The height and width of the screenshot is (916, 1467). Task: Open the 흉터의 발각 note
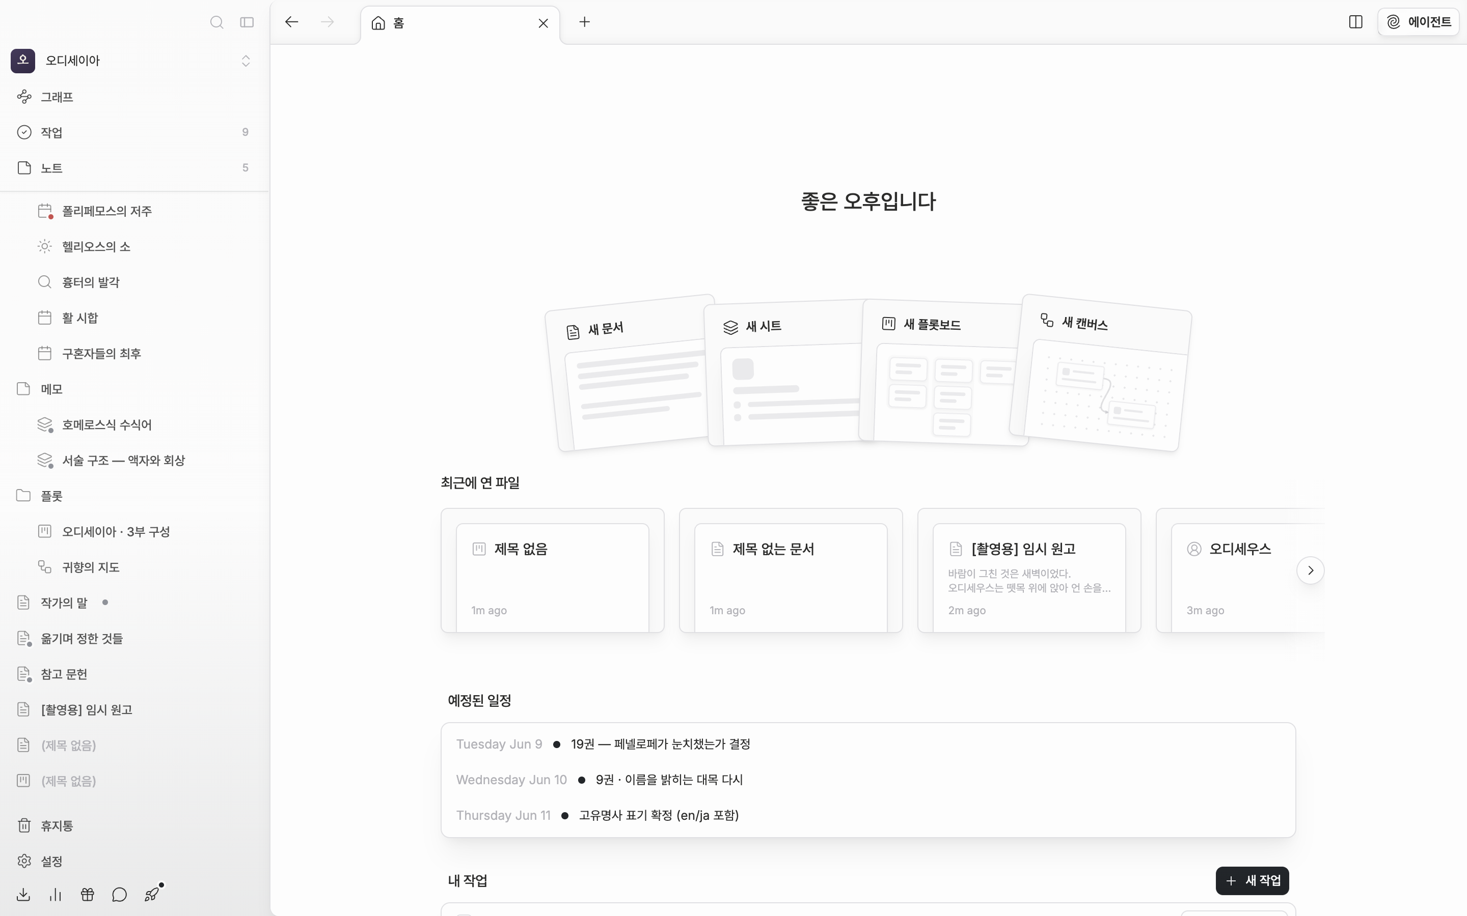[x=134, y=282]
